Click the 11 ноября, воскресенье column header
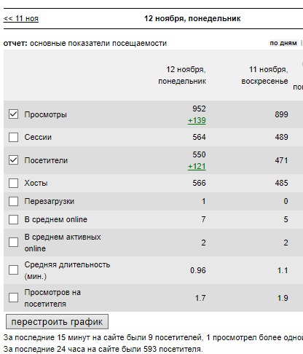This screenshot has height=354, width=303. 264,75
